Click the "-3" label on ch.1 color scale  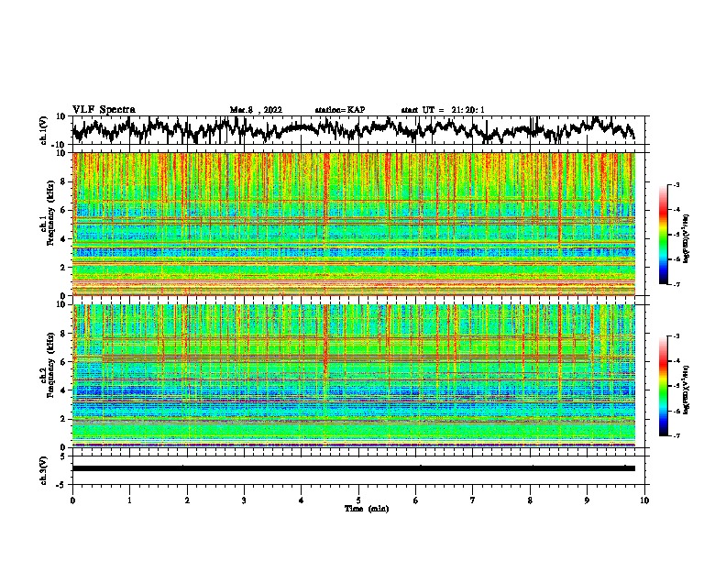click(x=676, y=184)
